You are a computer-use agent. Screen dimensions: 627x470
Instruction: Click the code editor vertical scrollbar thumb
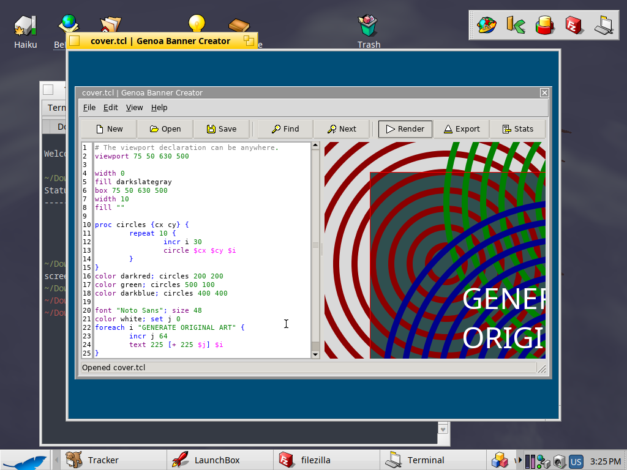pyautogui.click(x=315, y=245)
